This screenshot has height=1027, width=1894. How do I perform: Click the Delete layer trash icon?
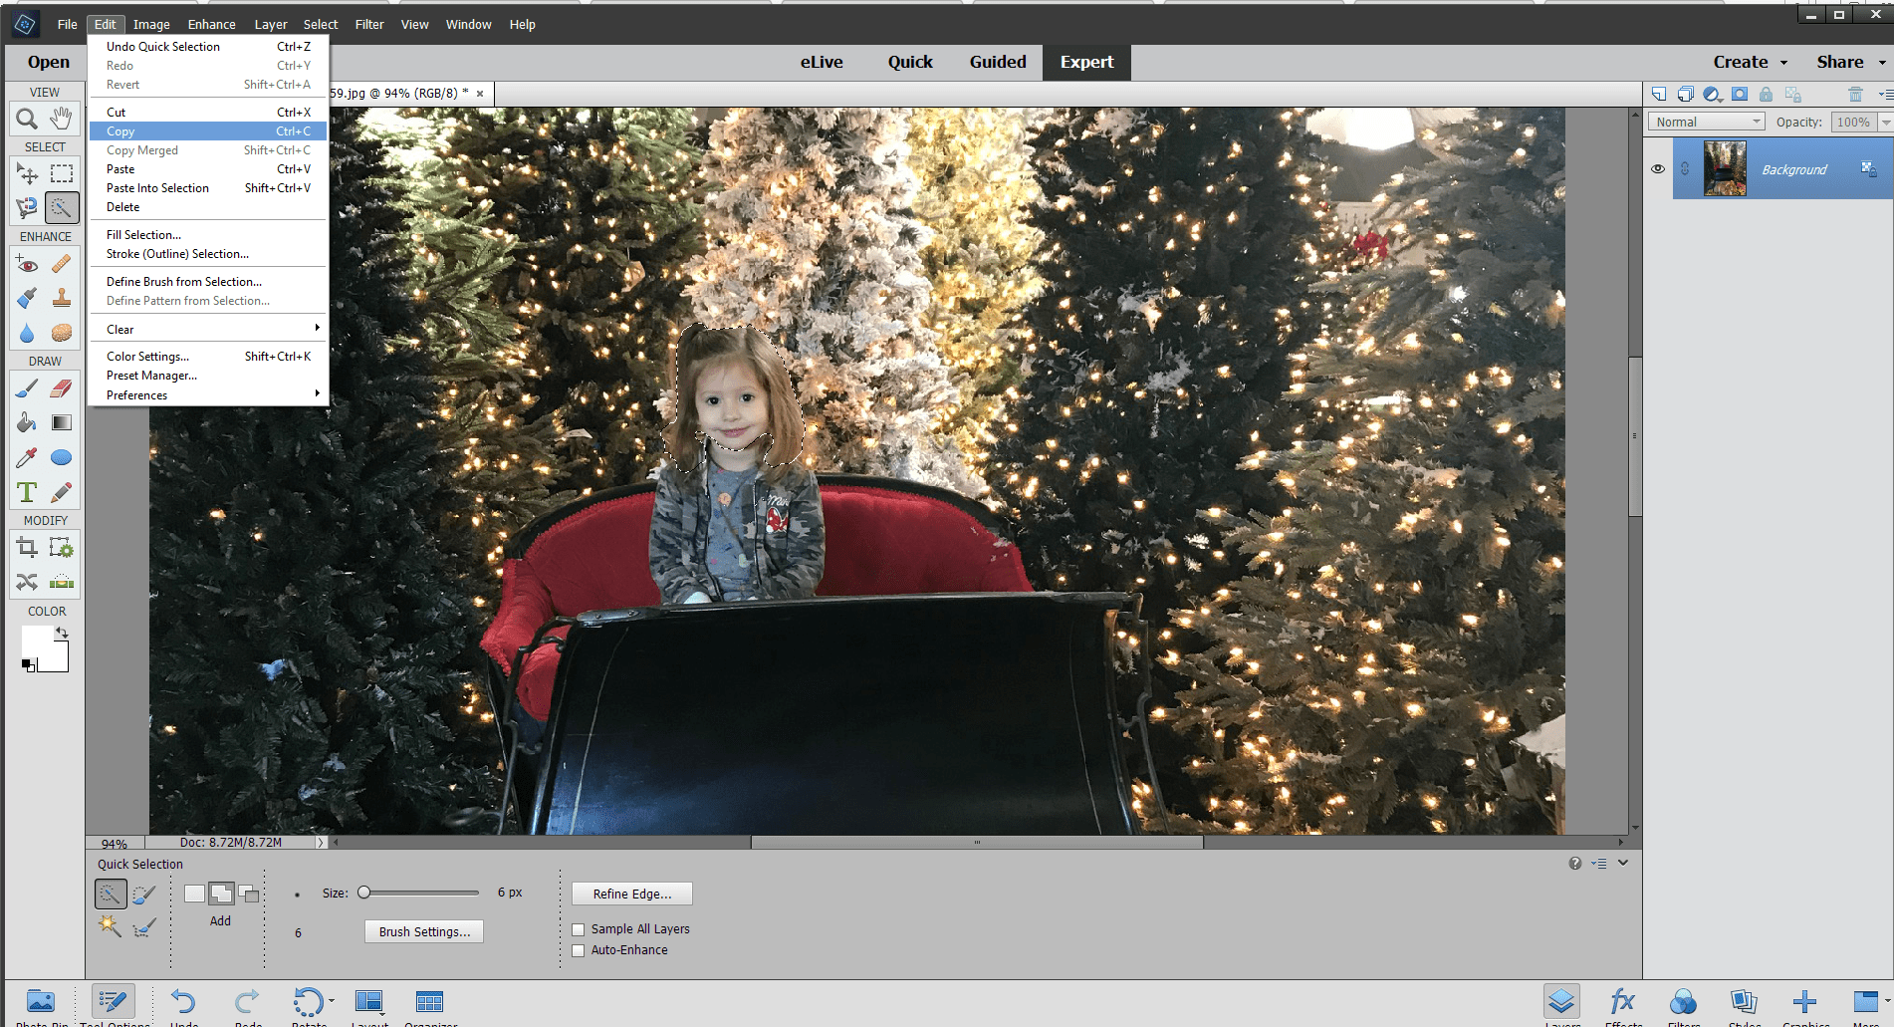pyautogui.click(x=1855, y=94)
